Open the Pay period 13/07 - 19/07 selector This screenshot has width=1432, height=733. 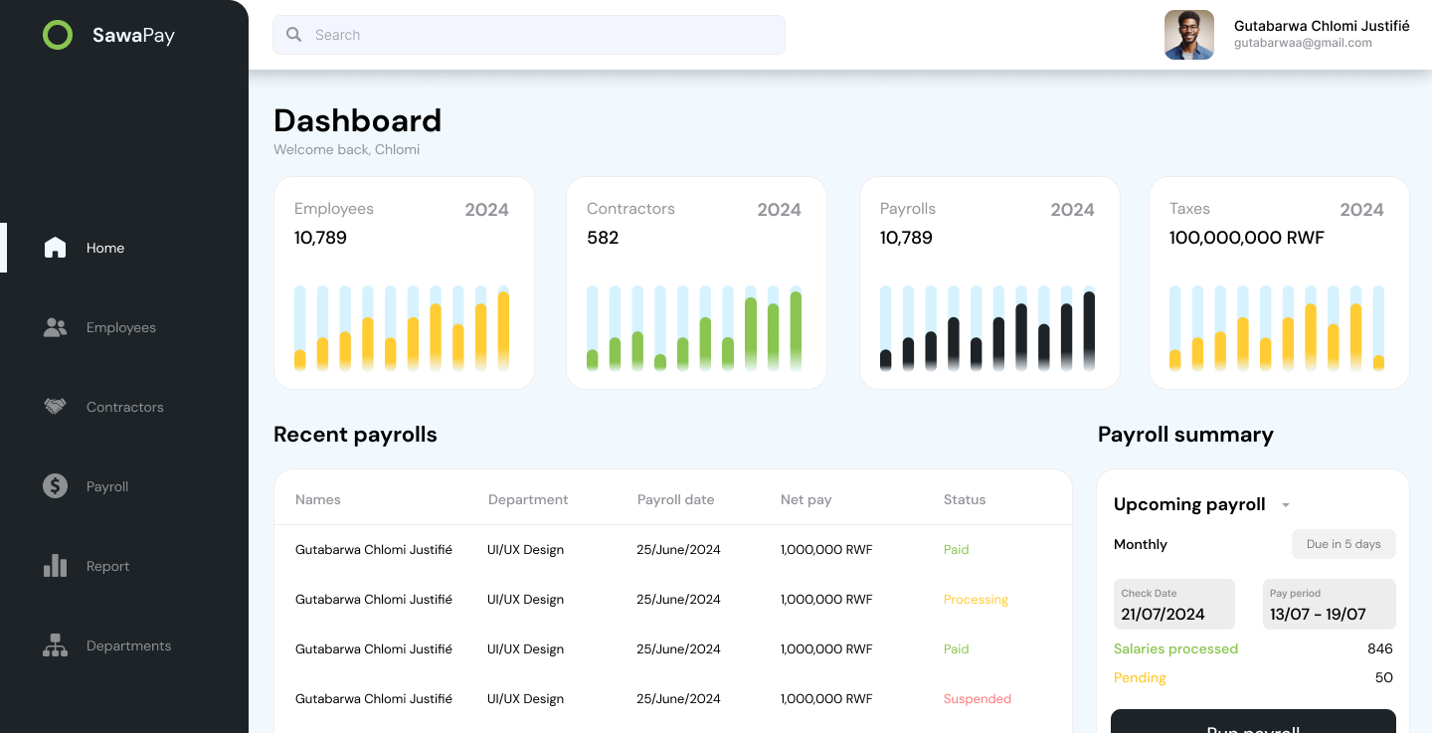[1329, 605]
